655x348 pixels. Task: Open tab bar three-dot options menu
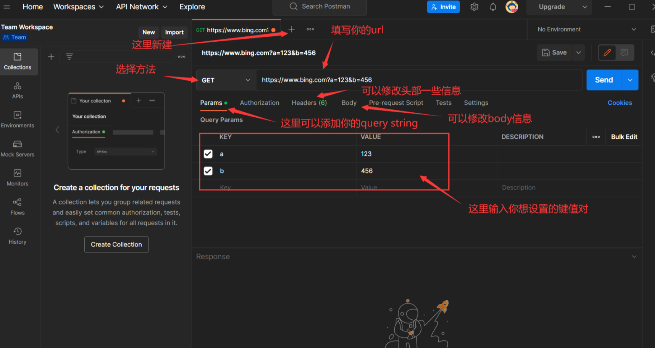(310, 29)
